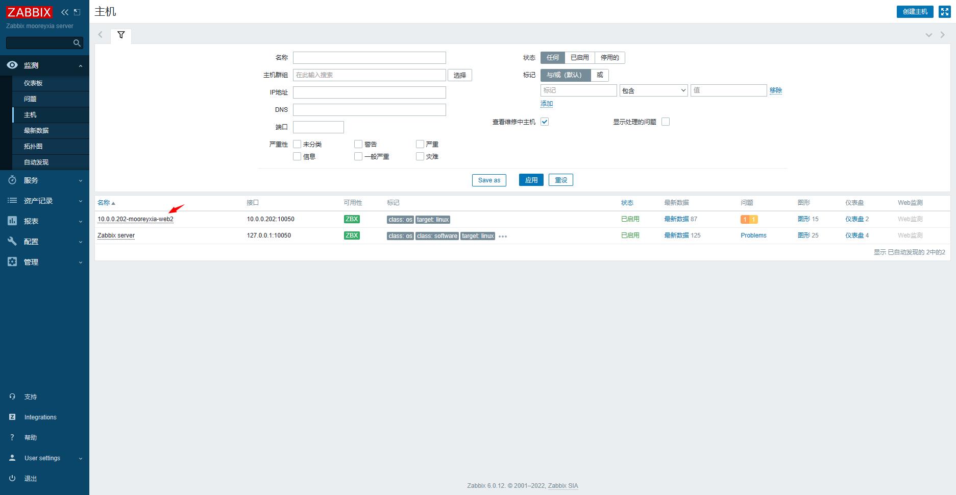Click the 'class: software' tag

click(x=437, y=236)
